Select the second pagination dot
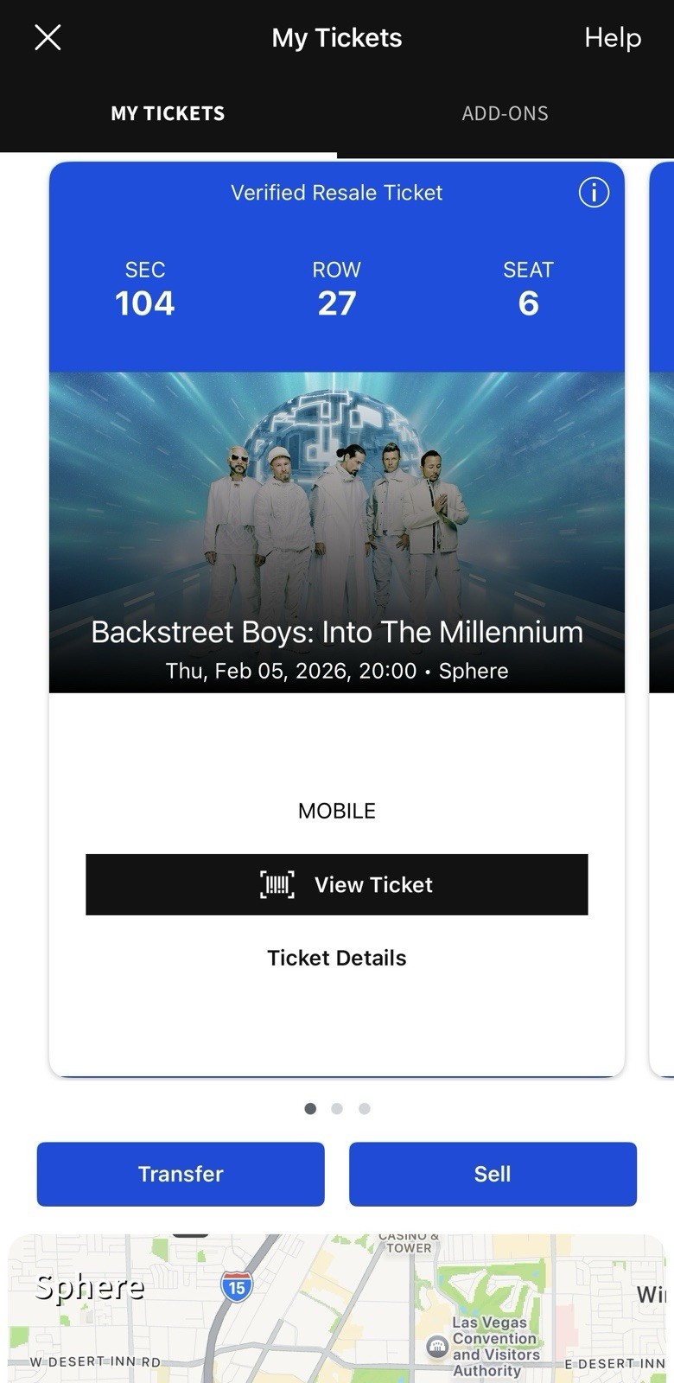Image resolution: width=674 pixels, height=1383 pixels. [x=337, y=1108]
